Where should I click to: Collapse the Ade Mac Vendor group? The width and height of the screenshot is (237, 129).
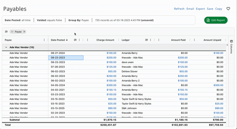pos(6,47)
